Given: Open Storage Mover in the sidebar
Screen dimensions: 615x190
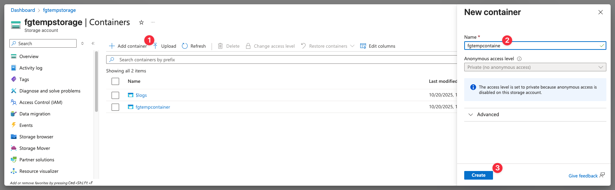Looking at the screenshot, I should tap(35, 148).
